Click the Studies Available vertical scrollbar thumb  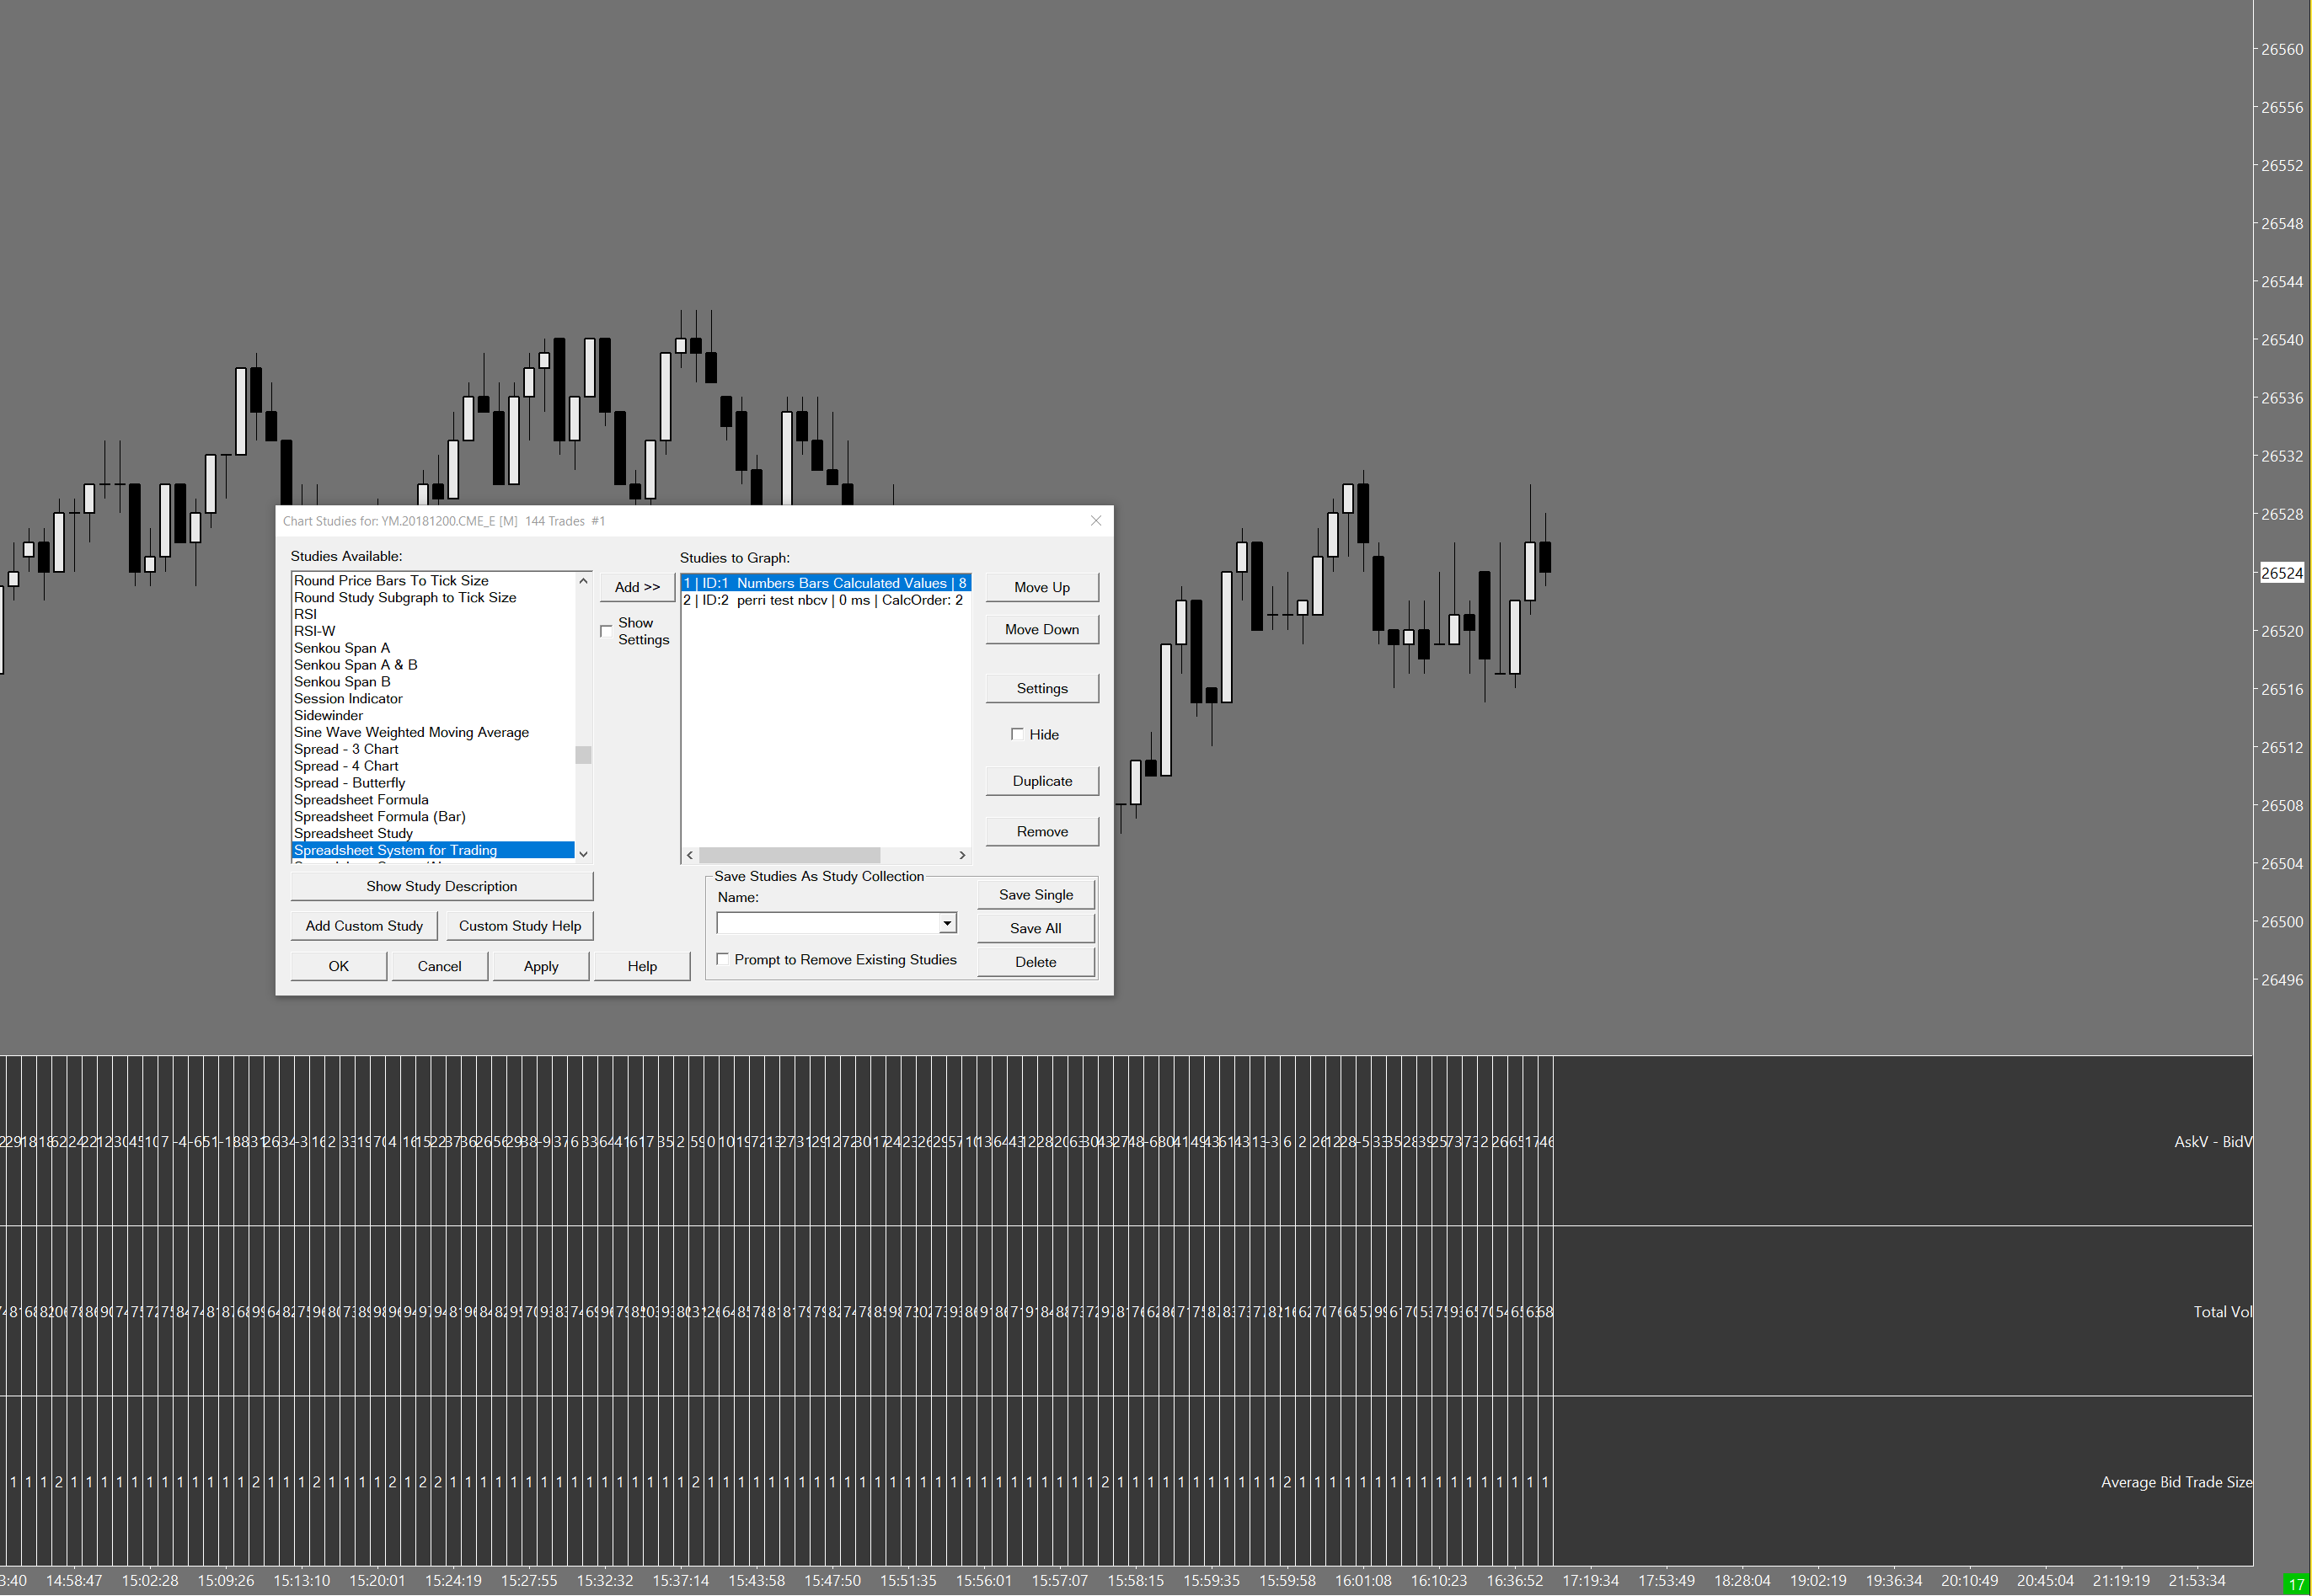583,754
